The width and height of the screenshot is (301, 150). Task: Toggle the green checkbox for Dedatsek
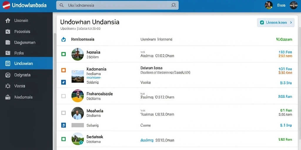point(63,139)
